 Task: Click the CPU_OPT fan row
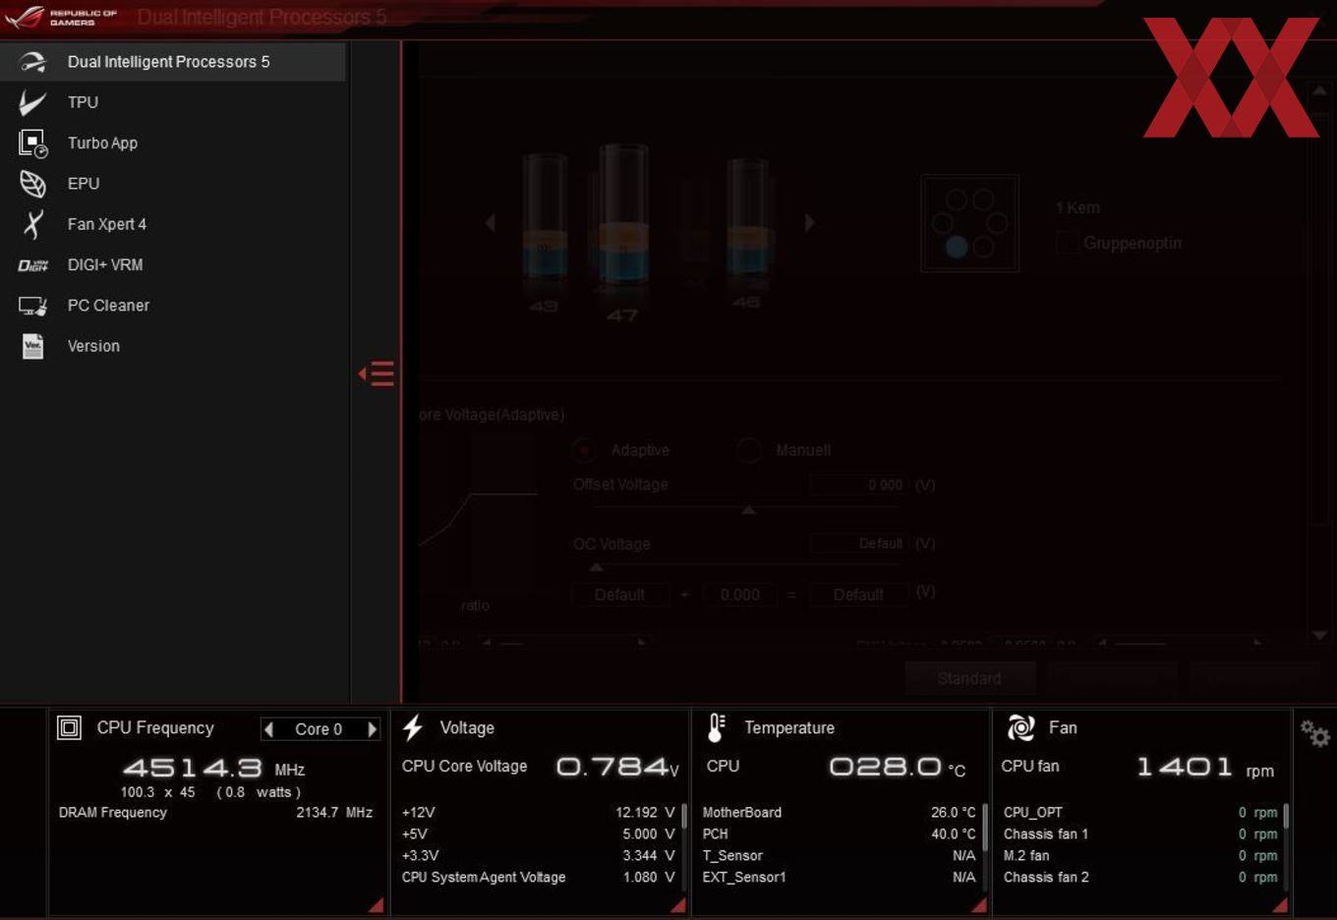point(1140,813)
